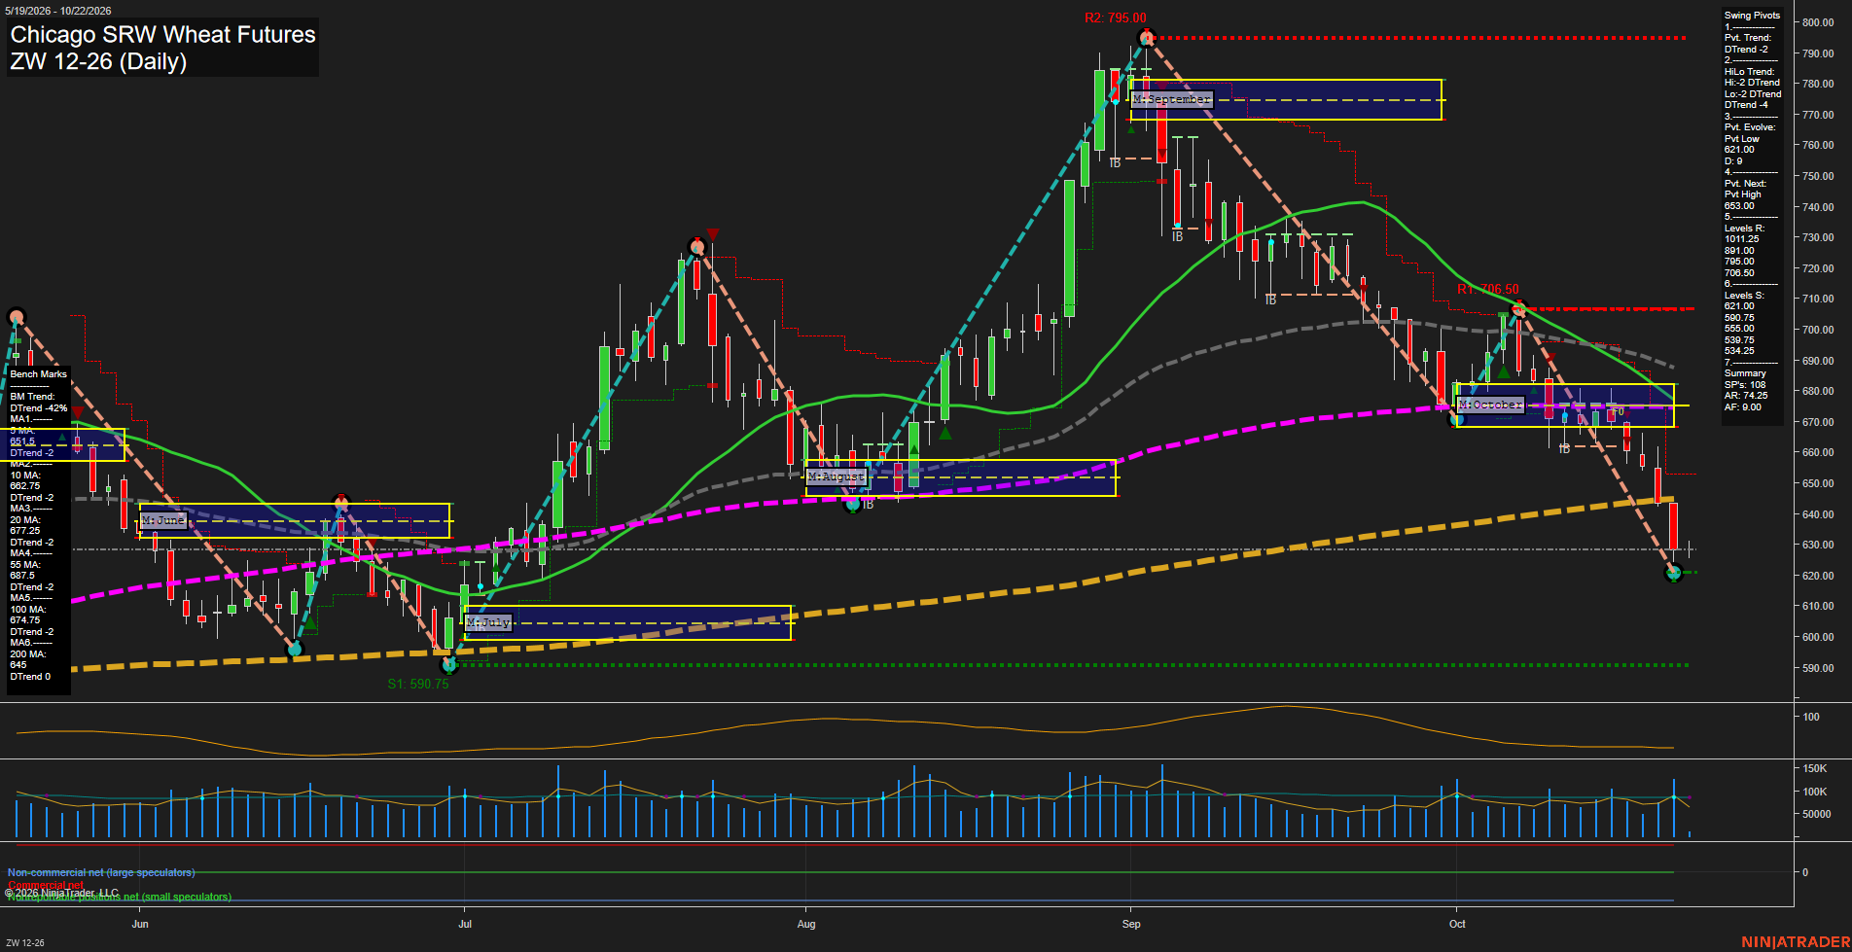
Task: Click the Jun label on time axis
Action: coord(140,924)
